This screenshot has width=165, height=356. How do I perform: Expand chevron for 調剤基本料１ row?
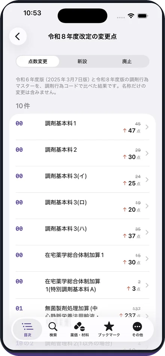147,127
